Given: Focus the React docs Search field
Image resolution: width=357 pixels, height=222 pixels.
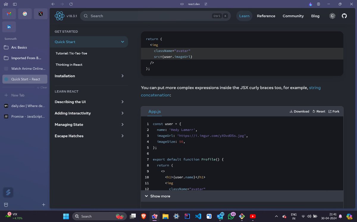Looking at the screenshot, I should click(x=155, y=16).
